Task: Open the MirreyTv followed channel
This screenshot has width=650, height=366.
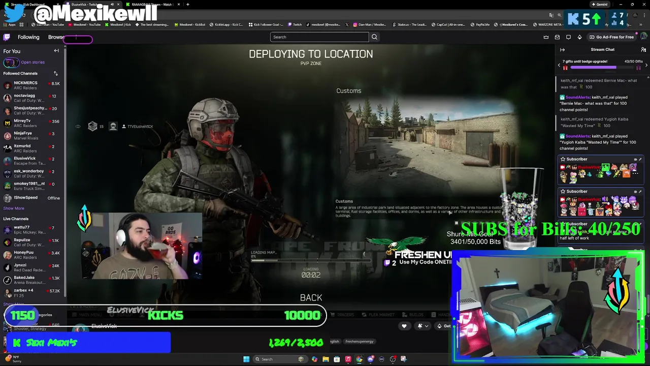Action: tap(31, 123)
